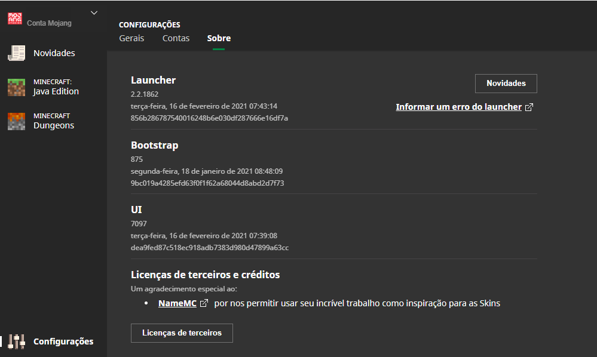This screenshot has height=357, width=597.
Task: Click bootstrap date 18 de janeiro de 2021
Action: 207,171
